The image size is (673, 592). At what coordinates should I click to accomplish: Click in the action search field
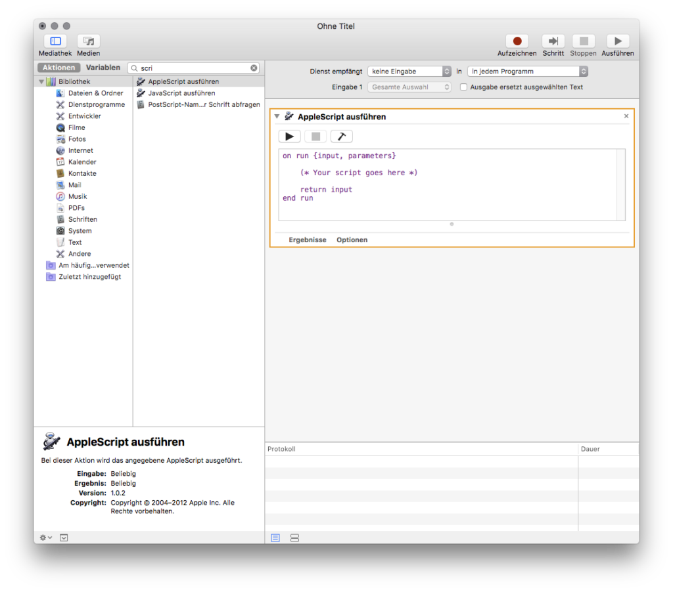click(195, 68)
